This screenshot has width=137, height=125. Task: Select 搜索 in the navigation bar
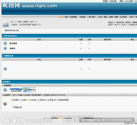click(x=116, y=17)
